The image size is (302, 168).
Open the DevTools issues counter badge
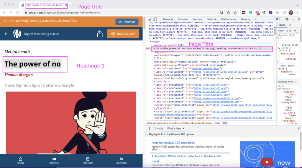(278, 19)
